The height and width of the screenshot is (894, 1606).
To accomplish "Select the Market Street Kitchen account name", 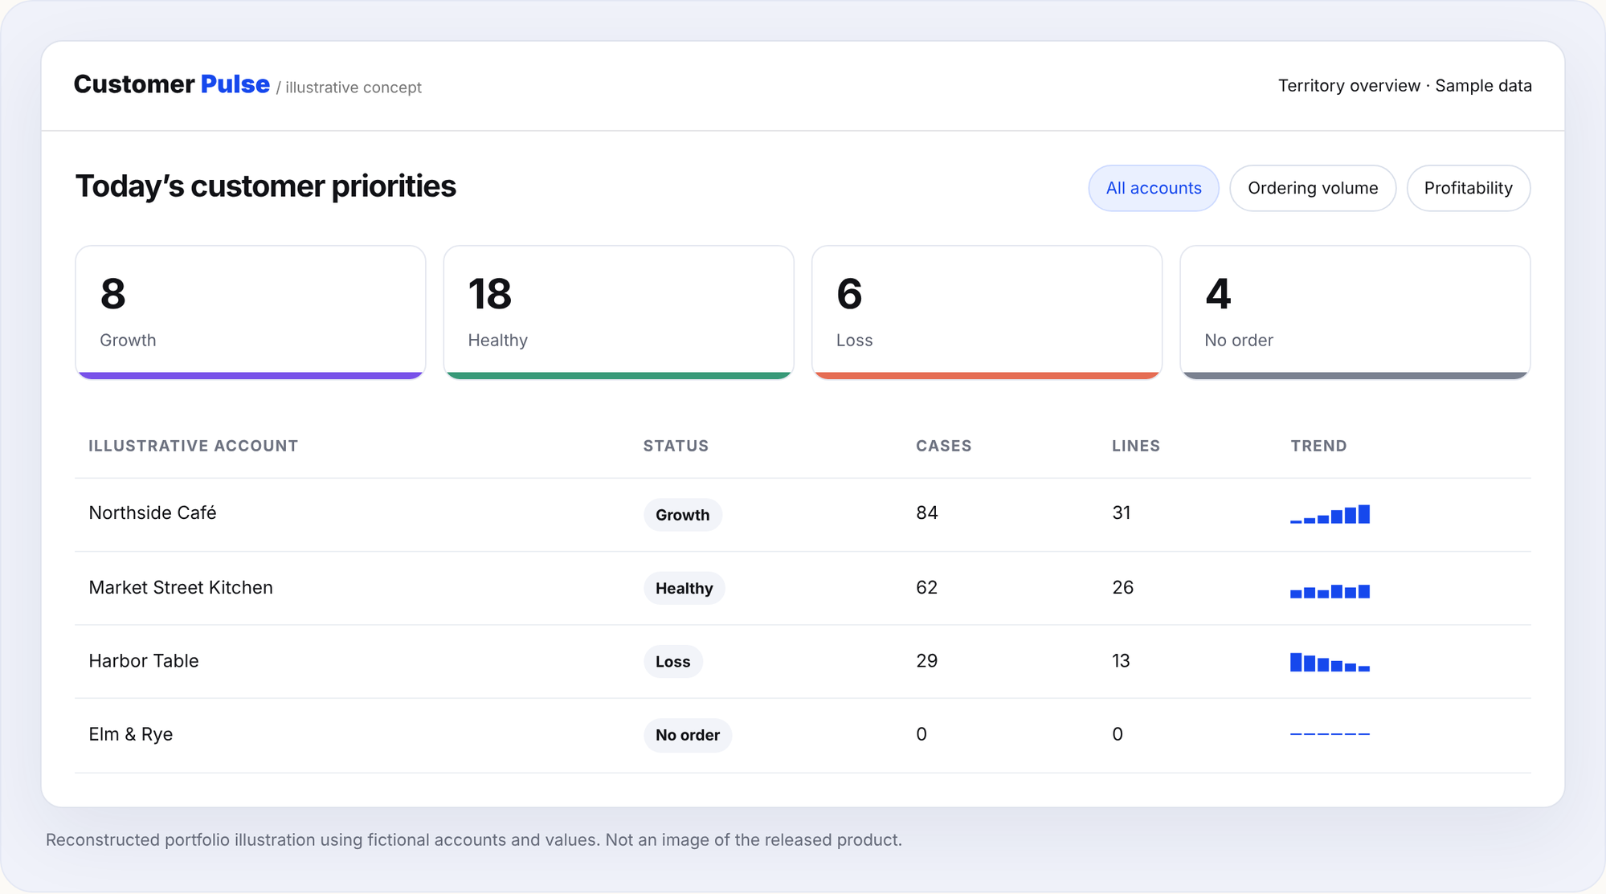I will pos(181,587).
